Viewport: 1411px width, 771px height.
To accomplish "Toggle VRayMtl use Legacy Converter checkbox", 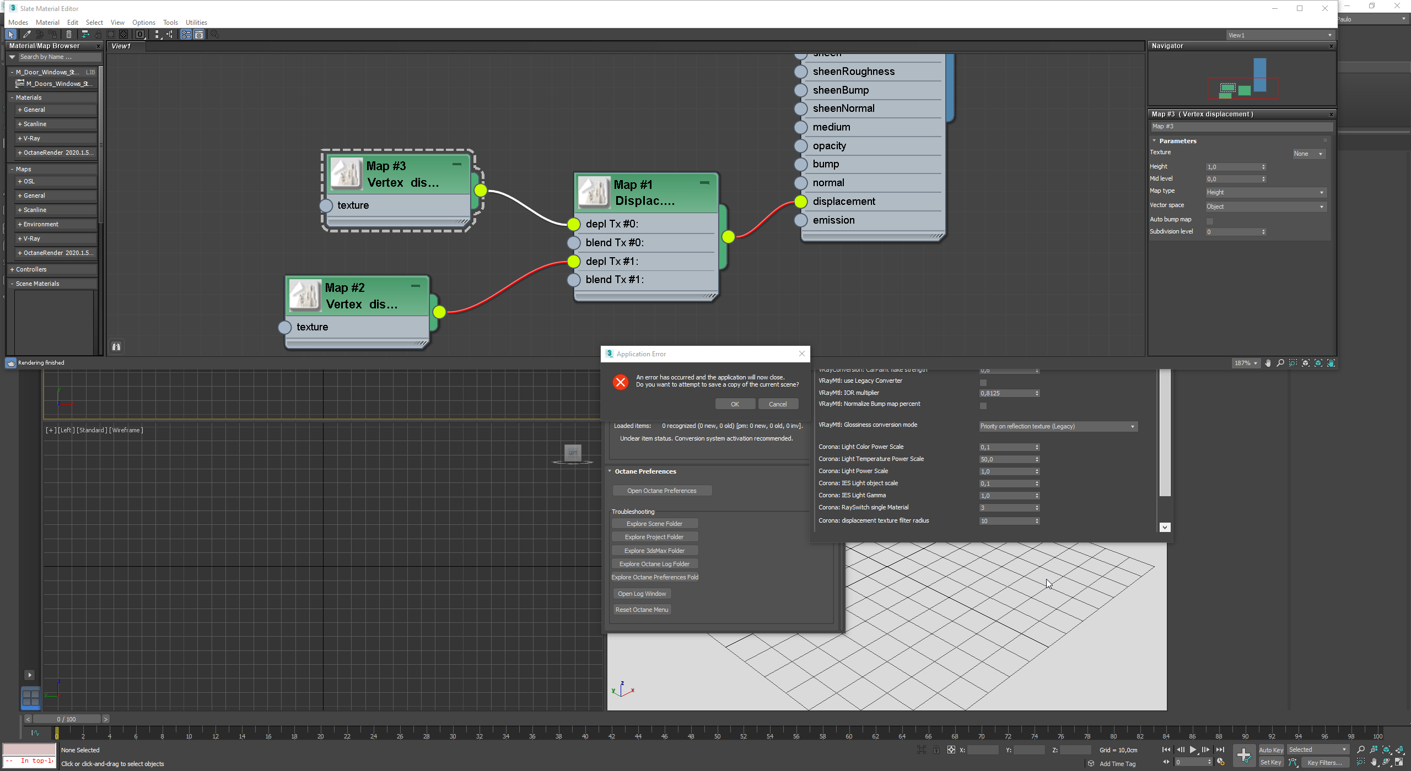I will [x=983, y=382].
